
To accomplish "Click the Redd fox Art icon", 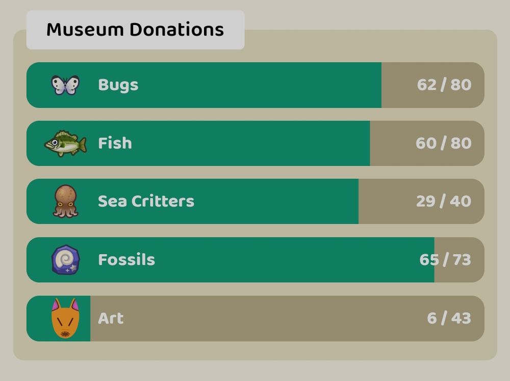I will (x=65, y=318).
